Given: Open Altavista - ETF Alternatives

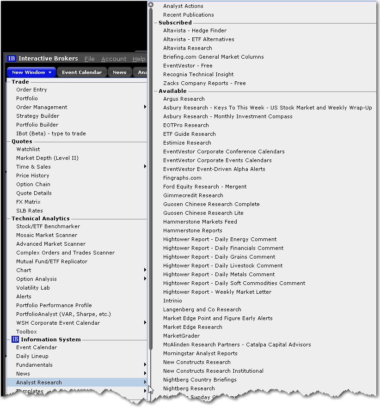Looking at the screenshot, I should [198, 39].
